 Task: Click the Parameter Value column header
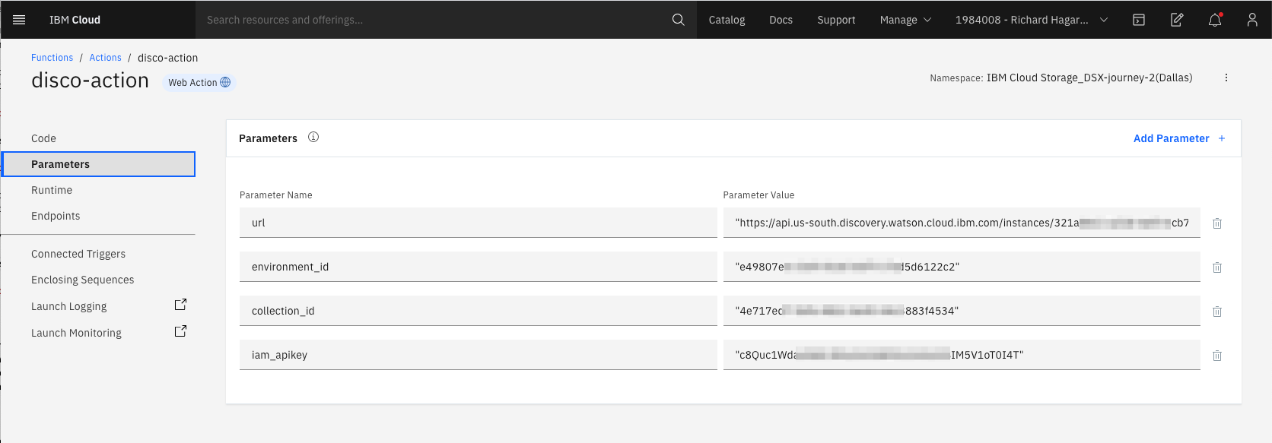point(758,195)
